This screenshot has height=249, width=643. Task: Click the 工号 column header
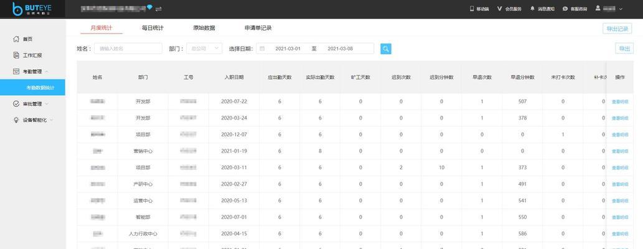point(188,77)
